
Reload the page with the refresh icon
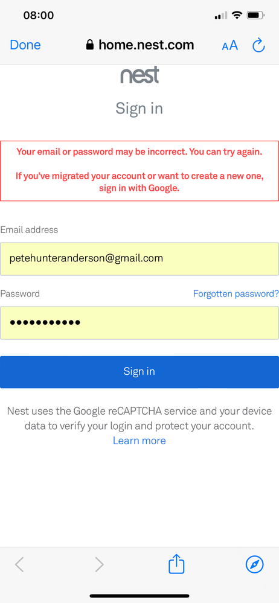tap(258, 45)
